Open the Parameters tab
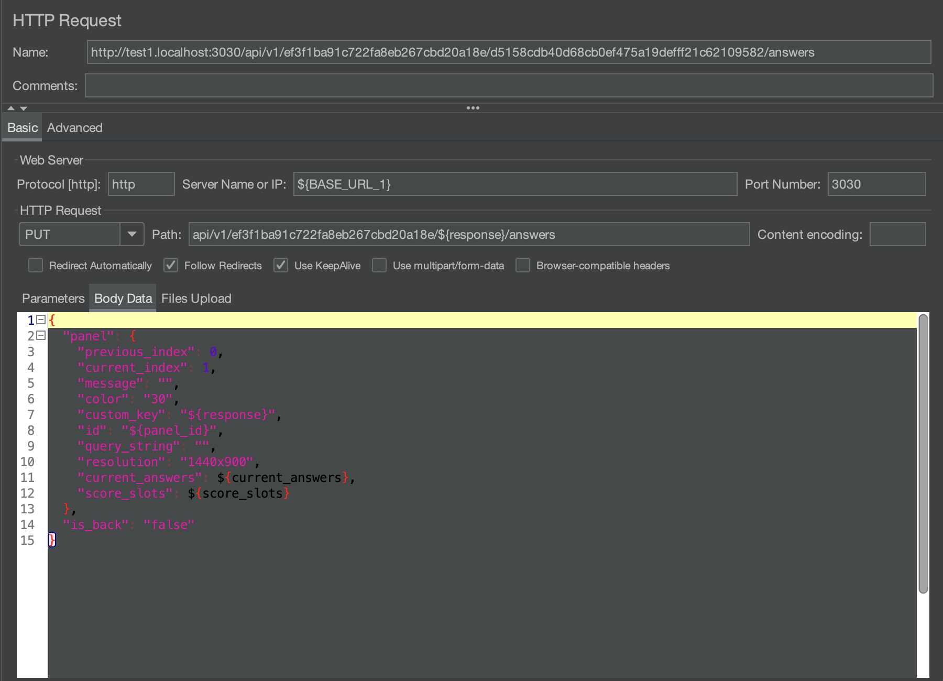Viewport: 943px width, 681px height. 52,298
